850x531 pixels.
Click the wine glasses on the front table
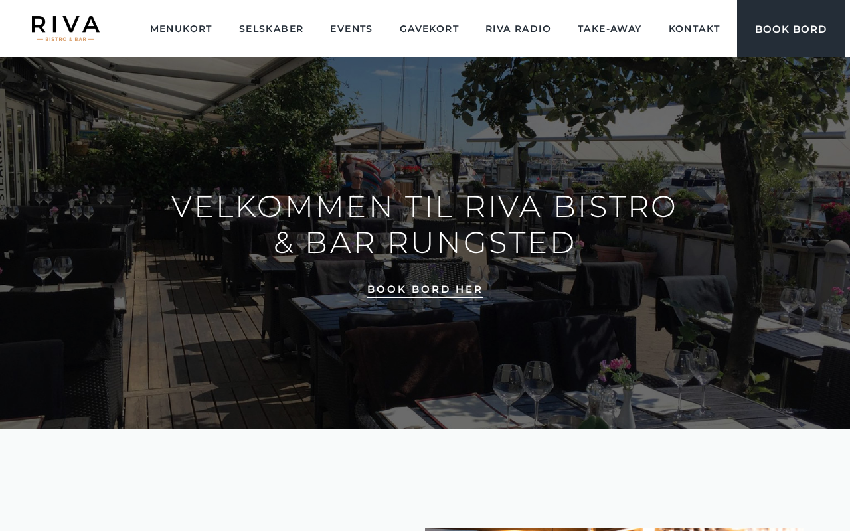[x=523, y=392]
